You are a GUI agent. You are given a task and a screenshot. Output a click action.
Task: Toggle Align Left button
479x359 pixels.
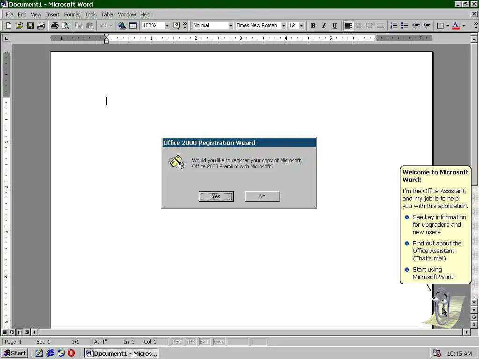[x=348, y=26]
